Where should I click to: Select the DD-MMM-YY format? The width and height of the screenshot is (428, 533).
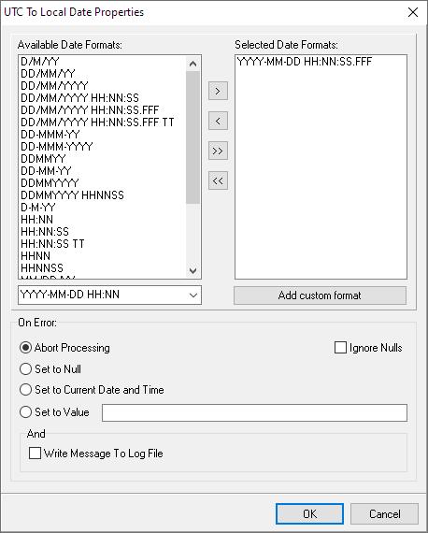coord(50,135)
